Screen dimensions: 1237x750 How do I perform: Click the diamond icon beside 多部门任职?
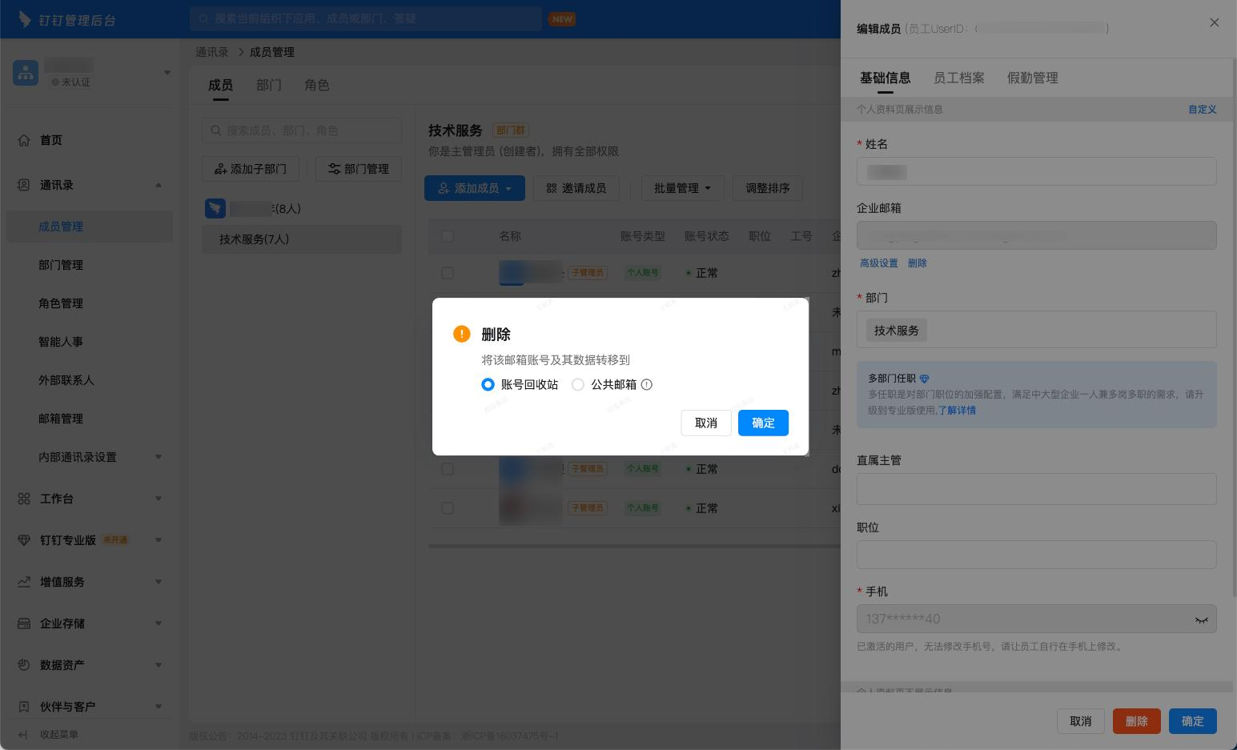pyautogui.click(x=925, y=378)
